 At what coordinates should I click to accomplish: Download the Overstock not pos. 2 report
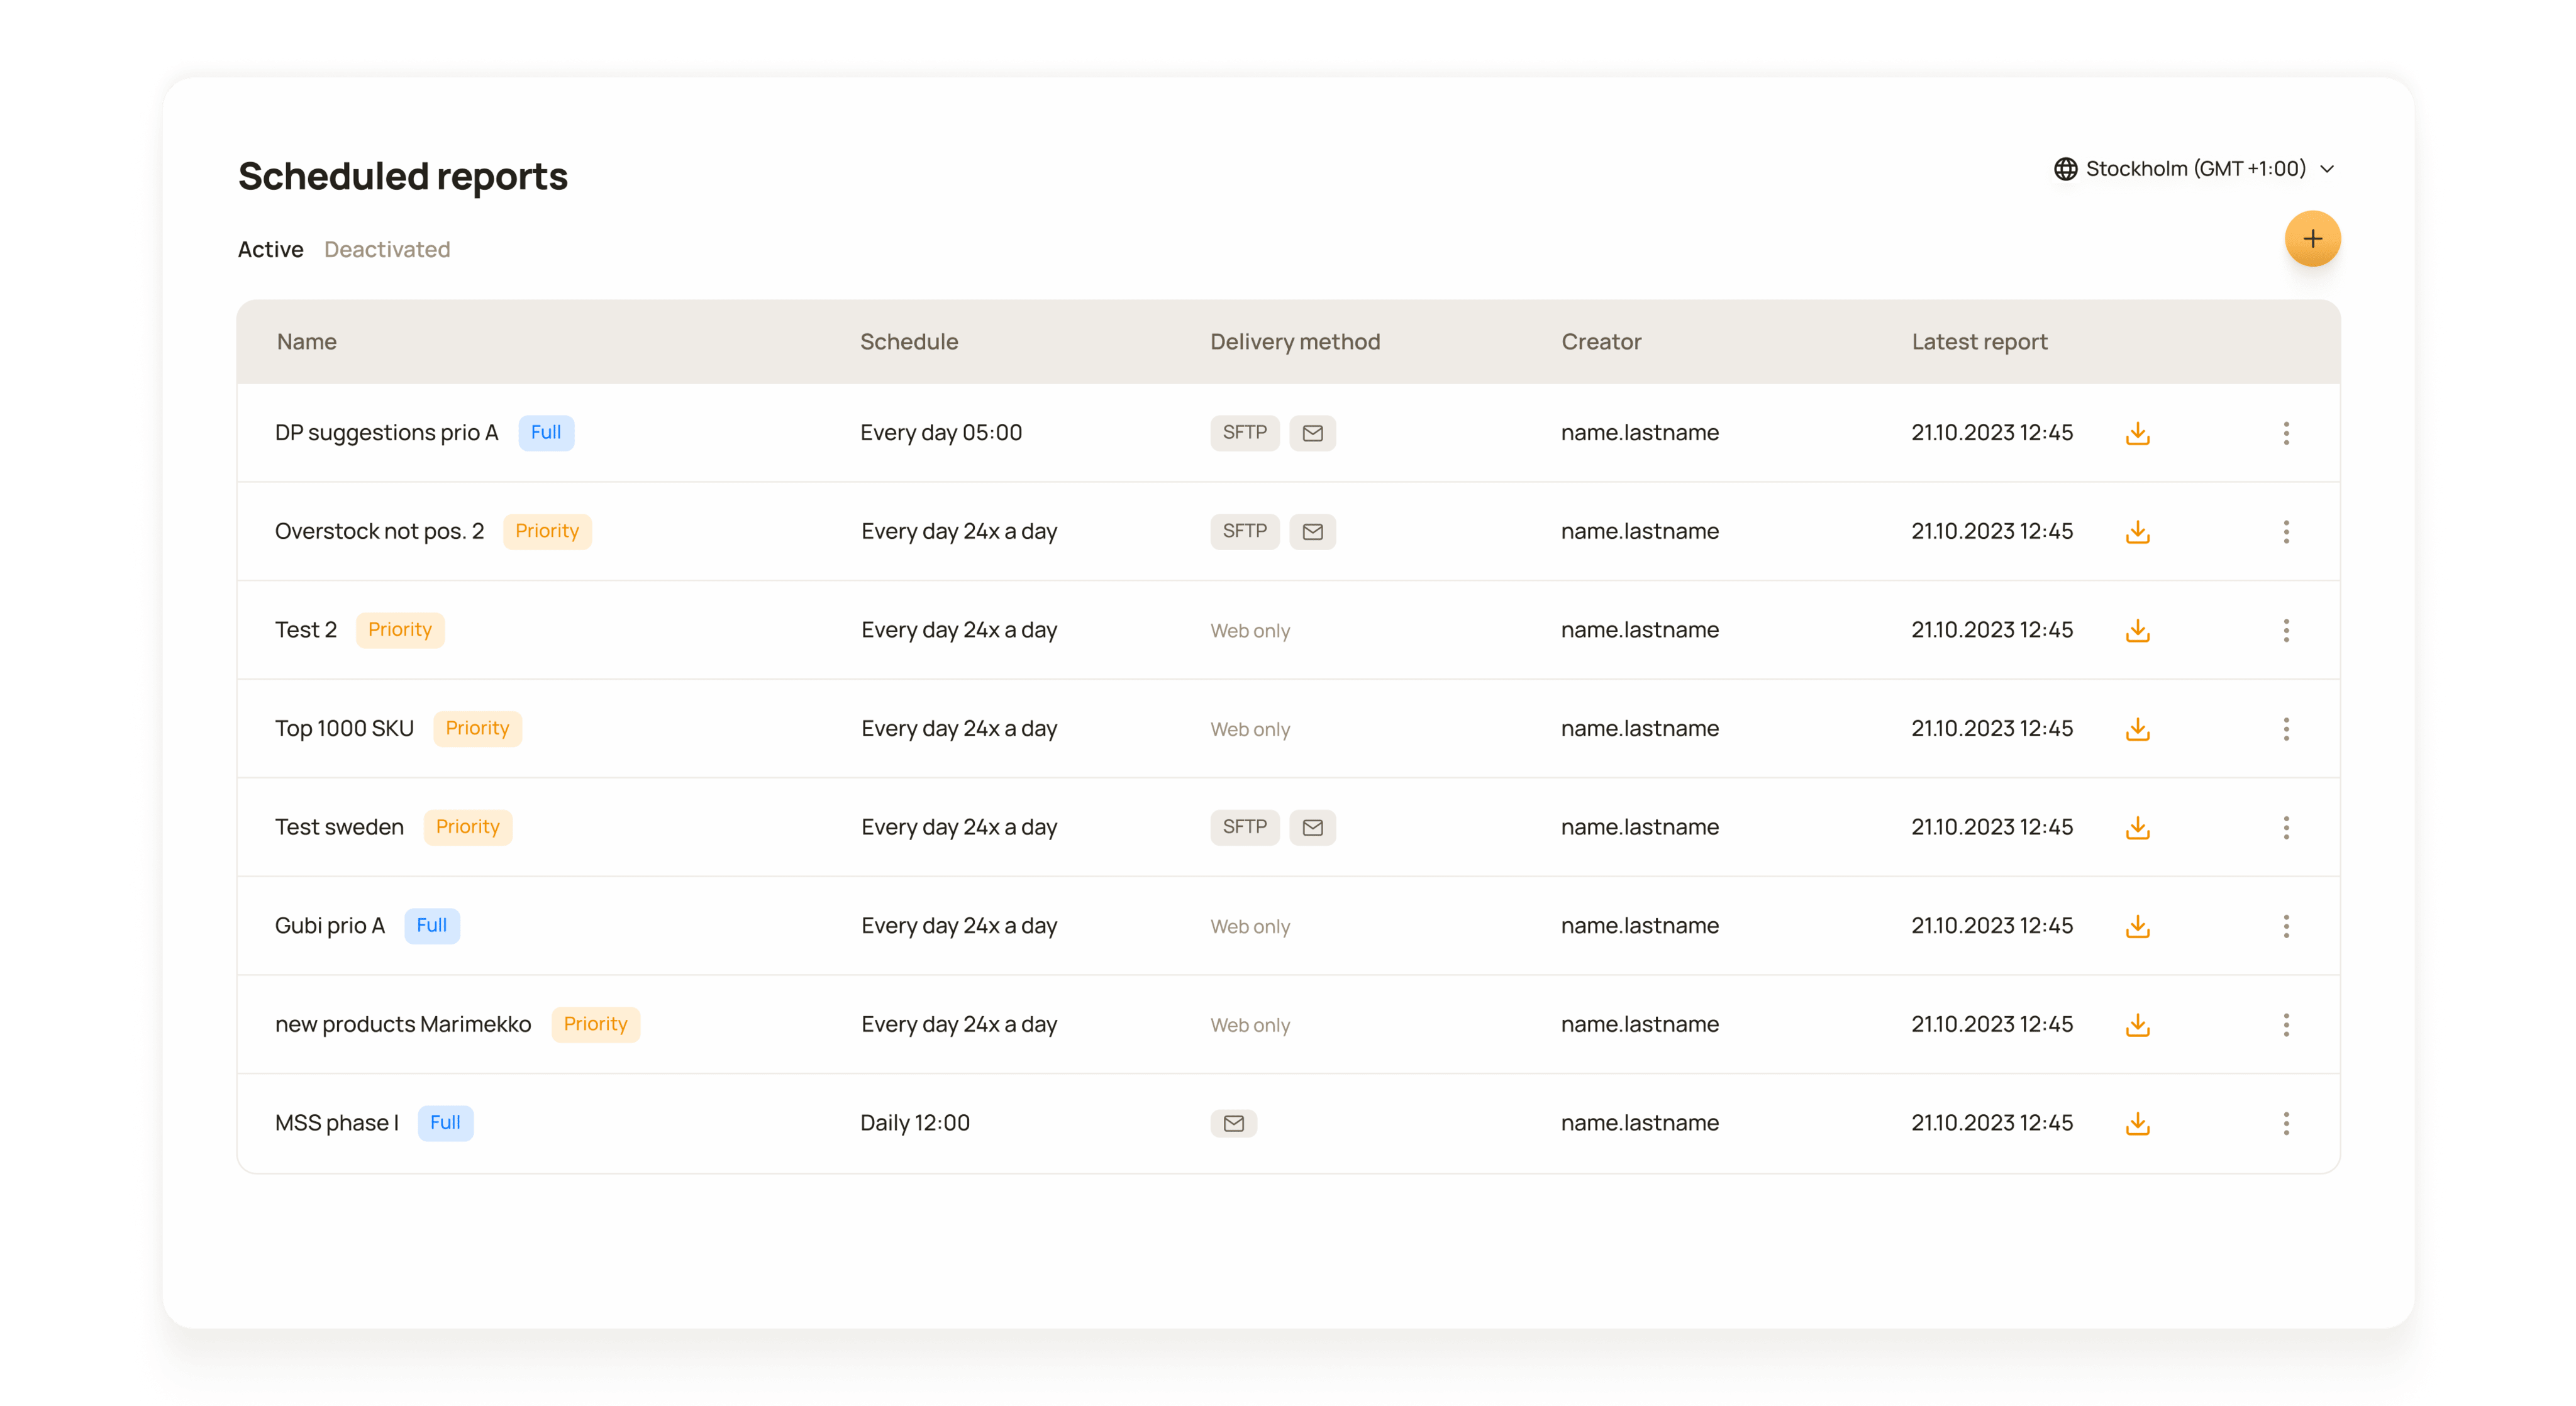click(2137, 532)
